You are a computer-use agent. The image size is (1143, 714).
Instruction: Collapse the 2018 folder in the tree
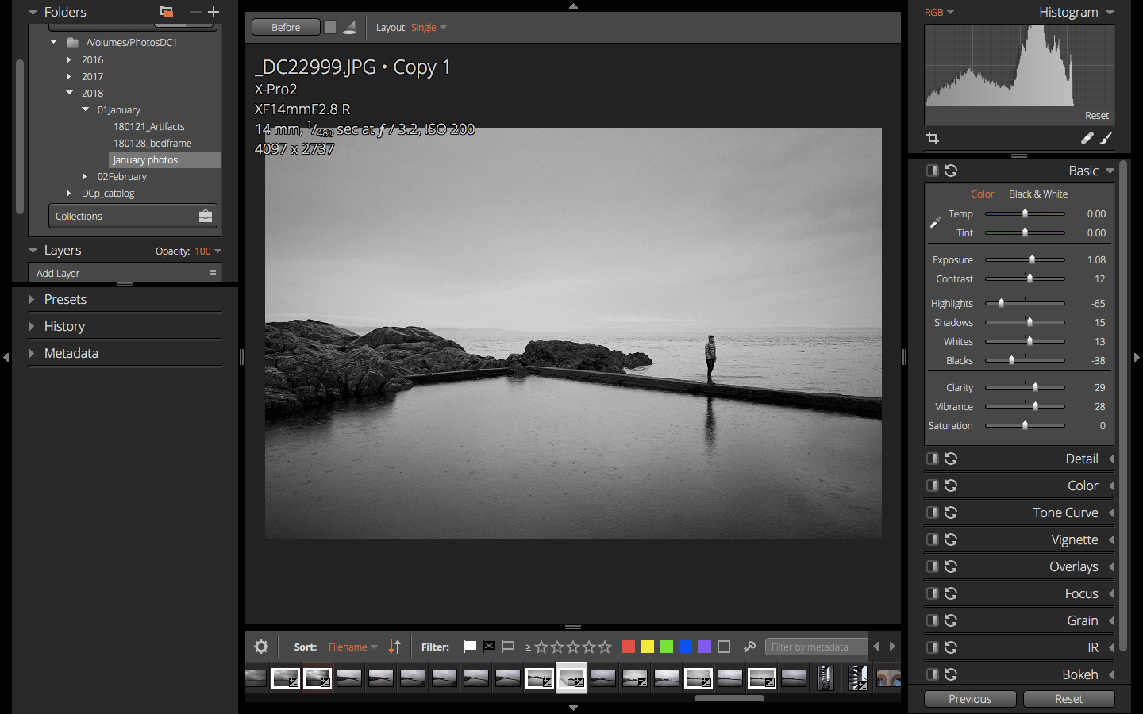pos(67,93)
